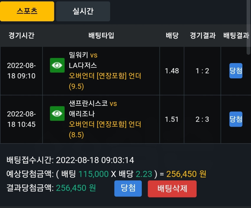This screenshot has height=208, width=251.
Task: Click the green eye icon for 밀워키 game
Action: [x=57, y=65]
